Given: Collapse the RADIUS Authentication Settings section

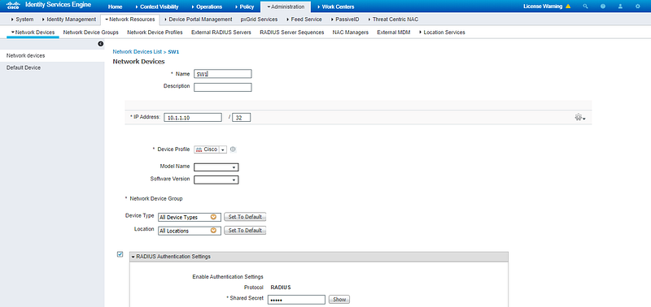Looking at the screenshot, I should (133, 257).
